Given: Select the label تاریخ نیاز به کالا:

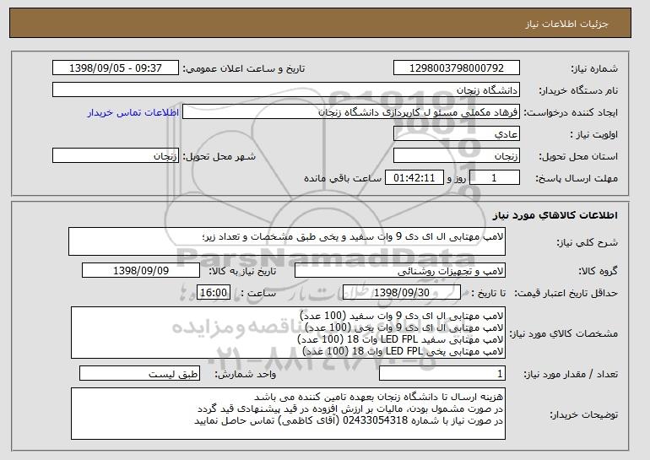Looking at the screenshot, I should point(242,271).
